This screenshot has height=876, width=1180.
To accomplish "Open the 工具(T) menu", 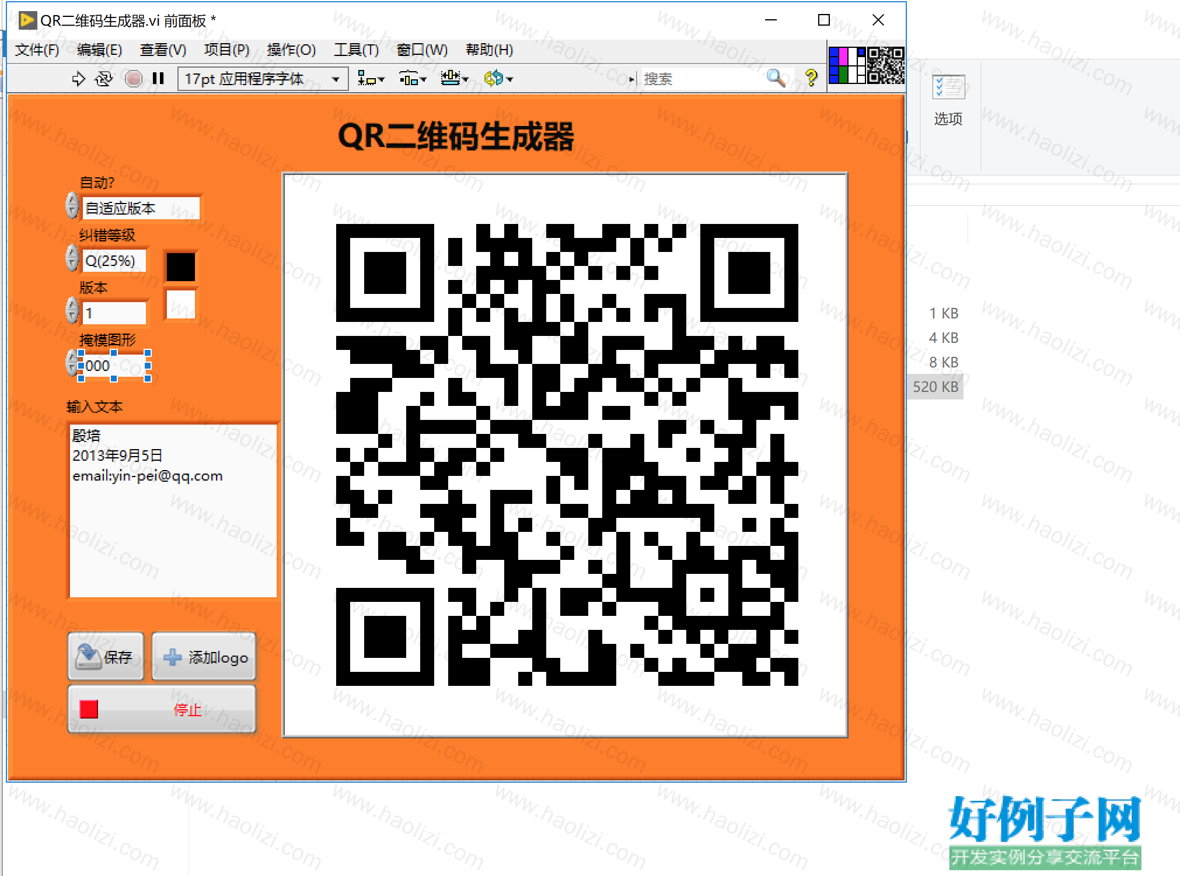I will [357, 50].
